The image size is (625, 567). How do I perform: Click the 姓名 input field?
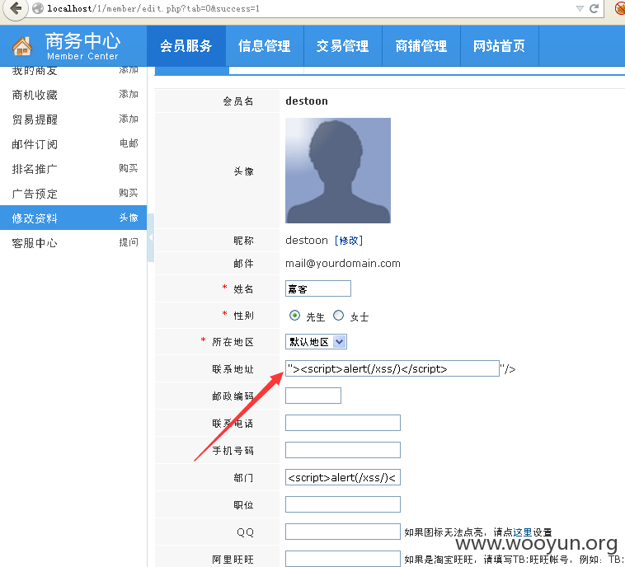318,288
